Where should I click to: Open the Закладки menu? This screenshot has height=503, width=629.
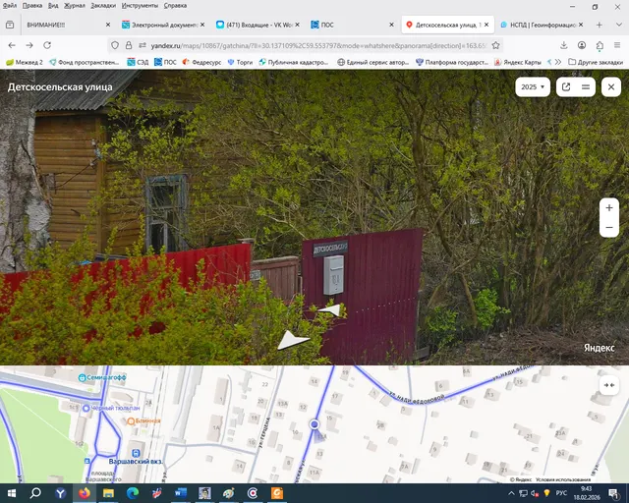click(x=103, y=6)
